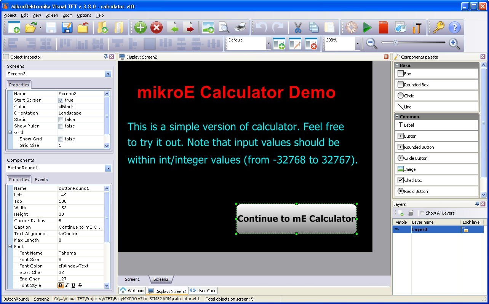Viewport: 489px width, 304px height.
Task: Open the Project menu
Action: [x=10, y=15]
